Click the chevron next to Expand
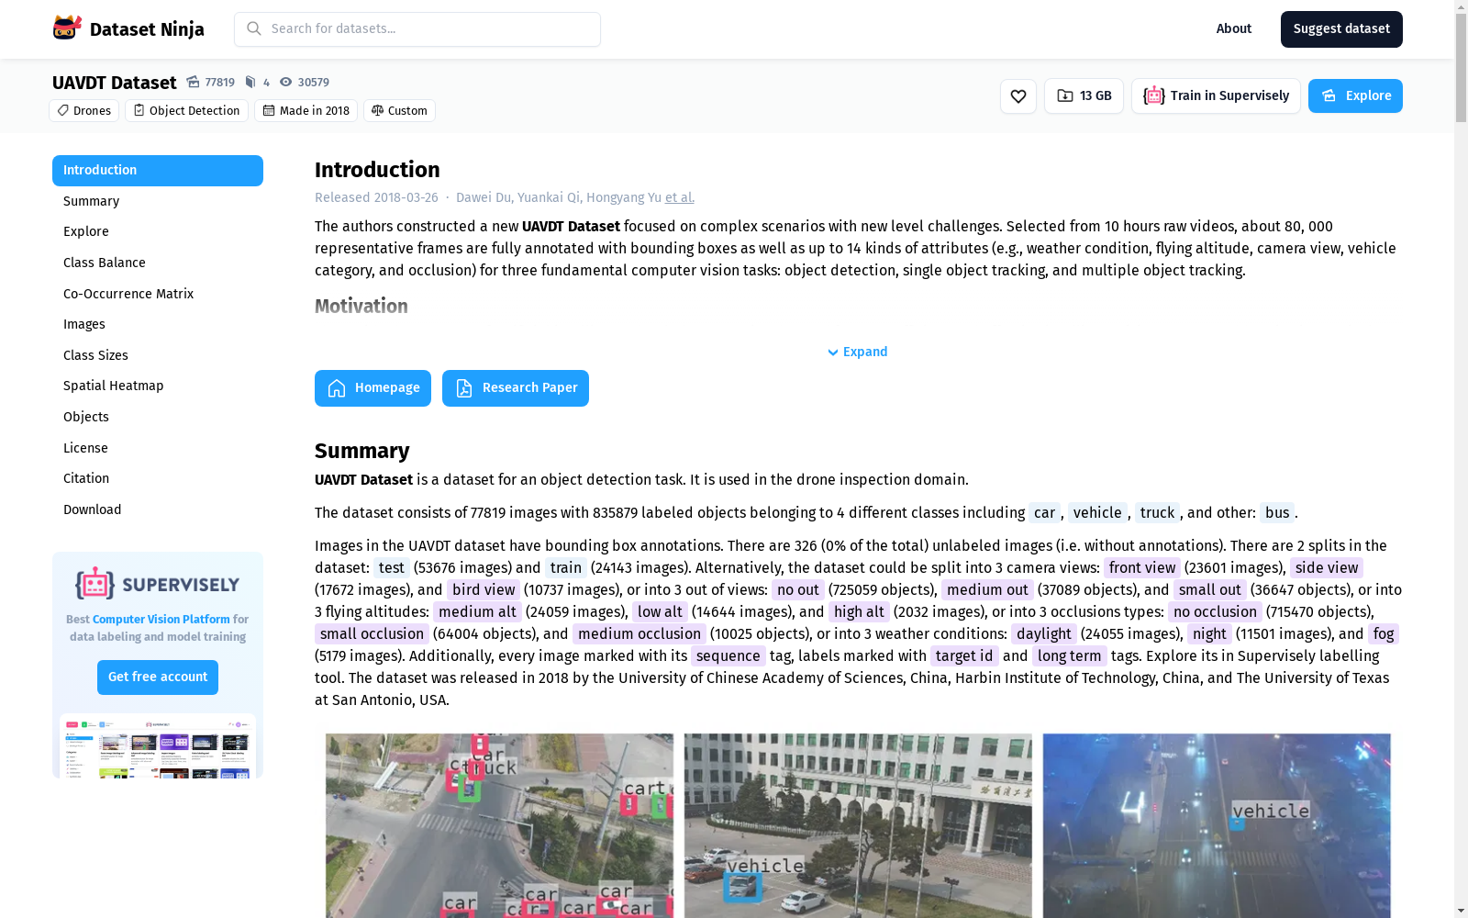1468x918 pixels. pos(832,352)
